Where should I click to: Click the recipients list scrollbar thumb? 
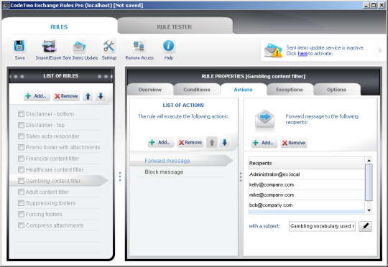(369, 182)
